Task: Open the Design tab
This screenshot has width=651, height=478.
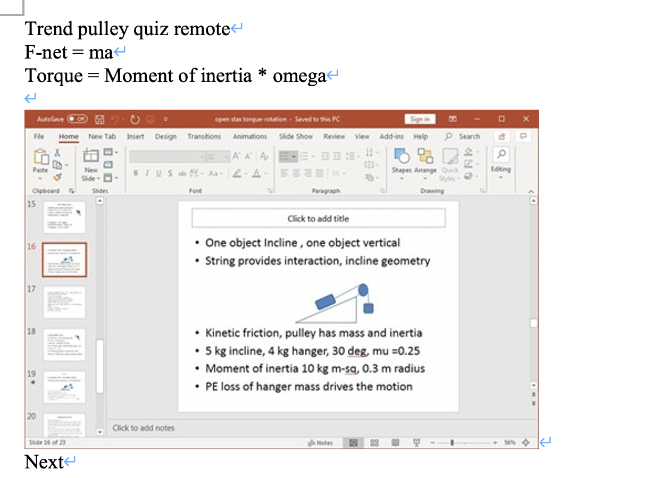Action: tap(166, 137)
